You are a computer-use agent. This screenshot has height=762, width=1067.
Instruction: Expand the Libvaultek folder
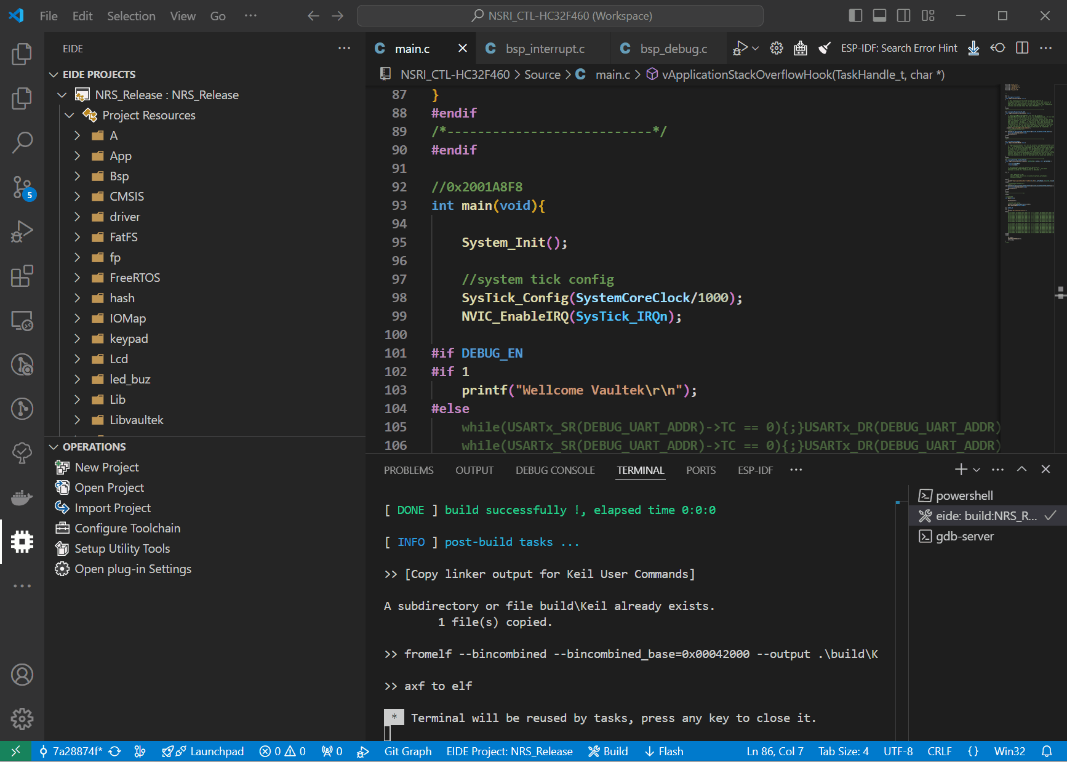(x=76, y=420)
